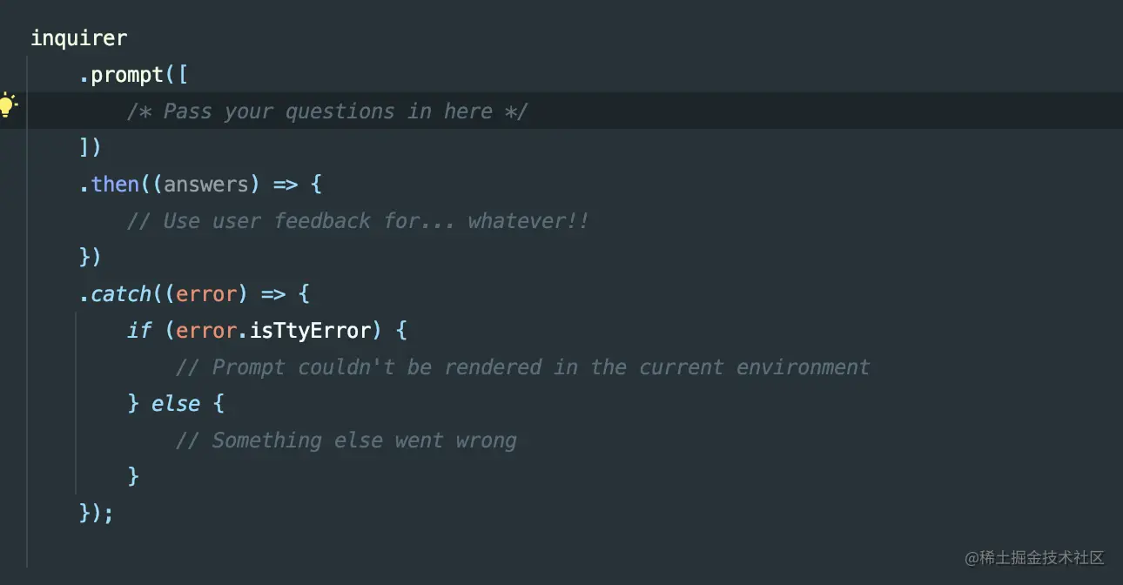Select the answers parameter
The image size is (1123, 585).
pyautogui.click(x=206, y=185)
